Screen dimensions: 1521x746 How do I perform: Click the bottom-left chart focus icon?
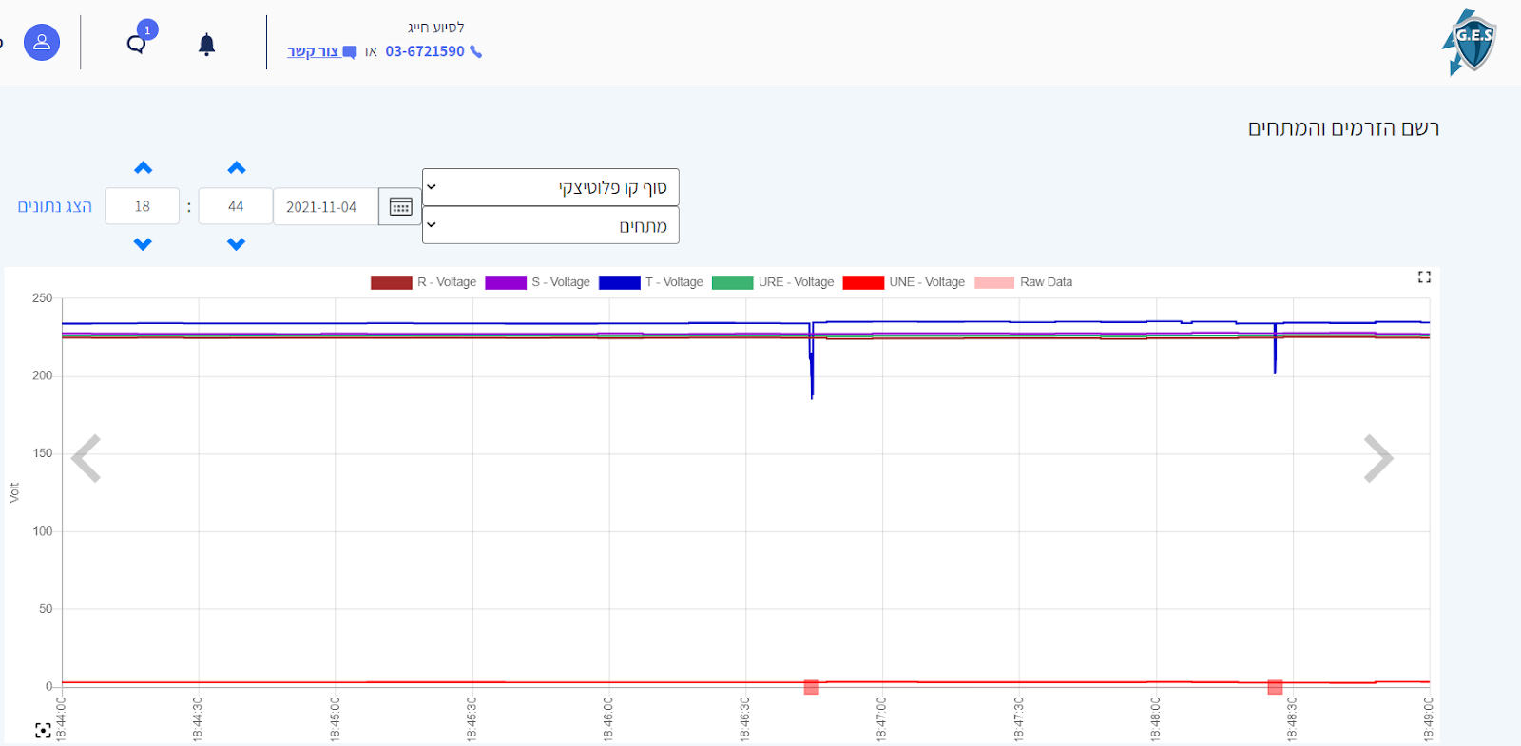(x=43, y=730)
